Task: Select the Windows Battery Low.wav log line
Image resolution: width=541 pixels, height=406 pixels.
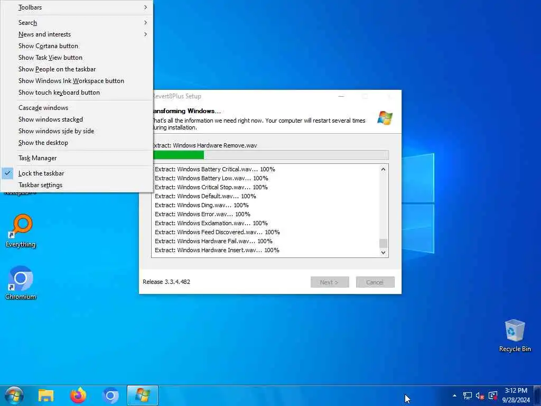Action: (x=211, y=178)
